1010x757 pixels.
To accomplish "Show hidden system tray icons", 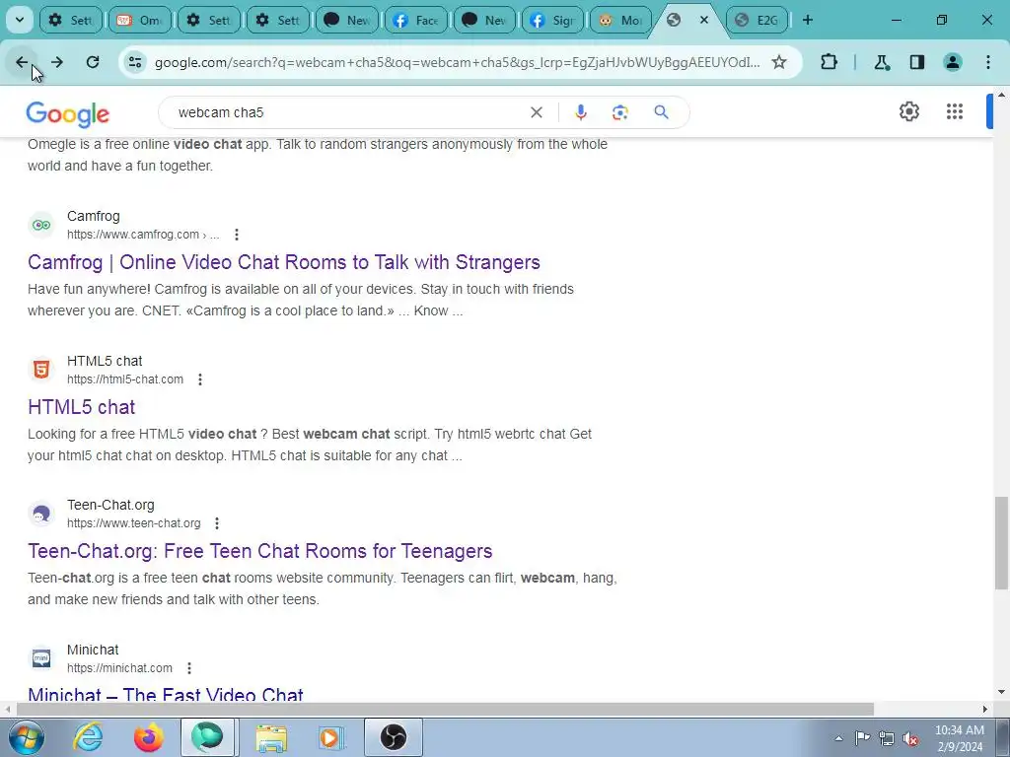I will click(838, 738).
